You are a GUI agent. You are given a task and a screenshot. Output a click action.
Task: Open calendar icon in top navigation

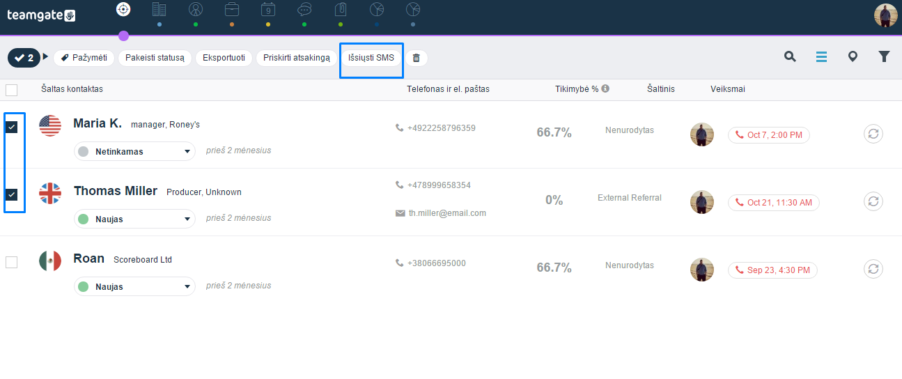click(268, 9)
